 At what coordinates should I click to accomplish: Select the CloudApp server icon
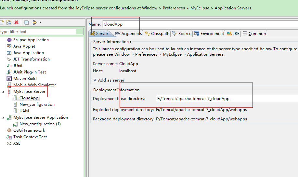click(15, 98)
